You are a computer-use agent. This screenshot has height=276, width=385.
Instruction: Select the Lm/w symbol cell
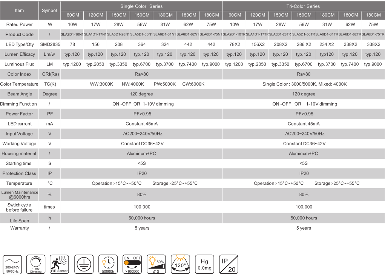click(x=49, y=54)
